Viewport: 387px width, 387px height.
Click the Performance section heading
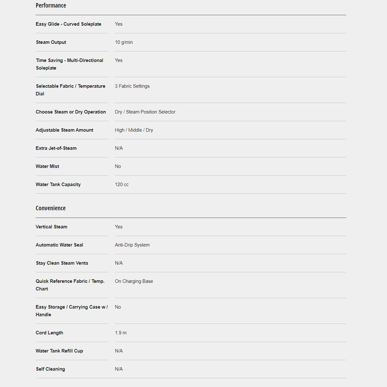[51, 5]
